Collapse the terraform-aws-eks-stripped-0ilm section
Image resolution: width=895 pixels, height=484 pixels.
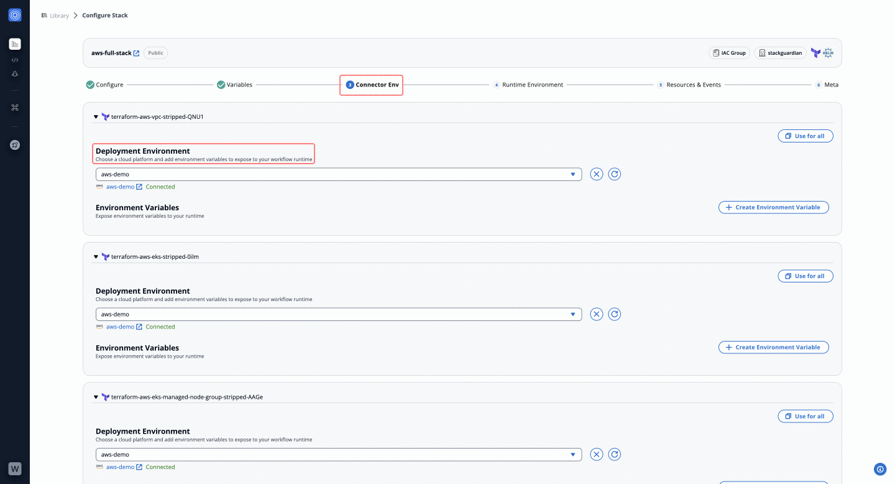tap(96, 257)
